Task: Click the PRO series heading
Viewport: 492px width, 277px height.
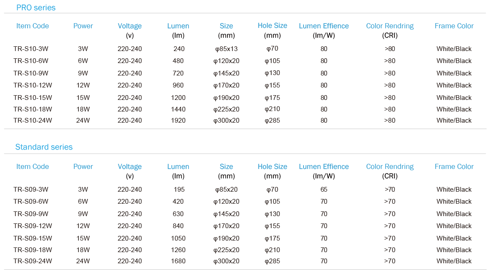Action: coord(36,8)
